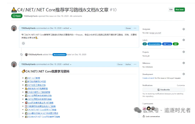
Task: Open the Assignees settings gear
Action: tap(183, 29)
